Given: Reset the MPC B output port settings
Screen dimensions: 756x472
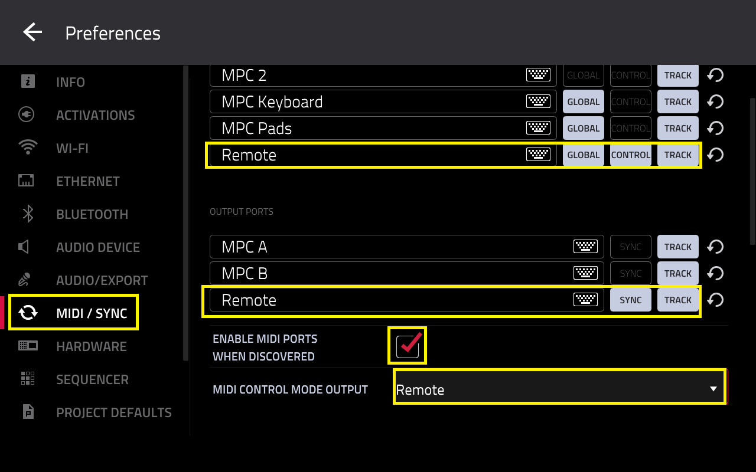Looking at the screenshot, I should tap(715, 273).
